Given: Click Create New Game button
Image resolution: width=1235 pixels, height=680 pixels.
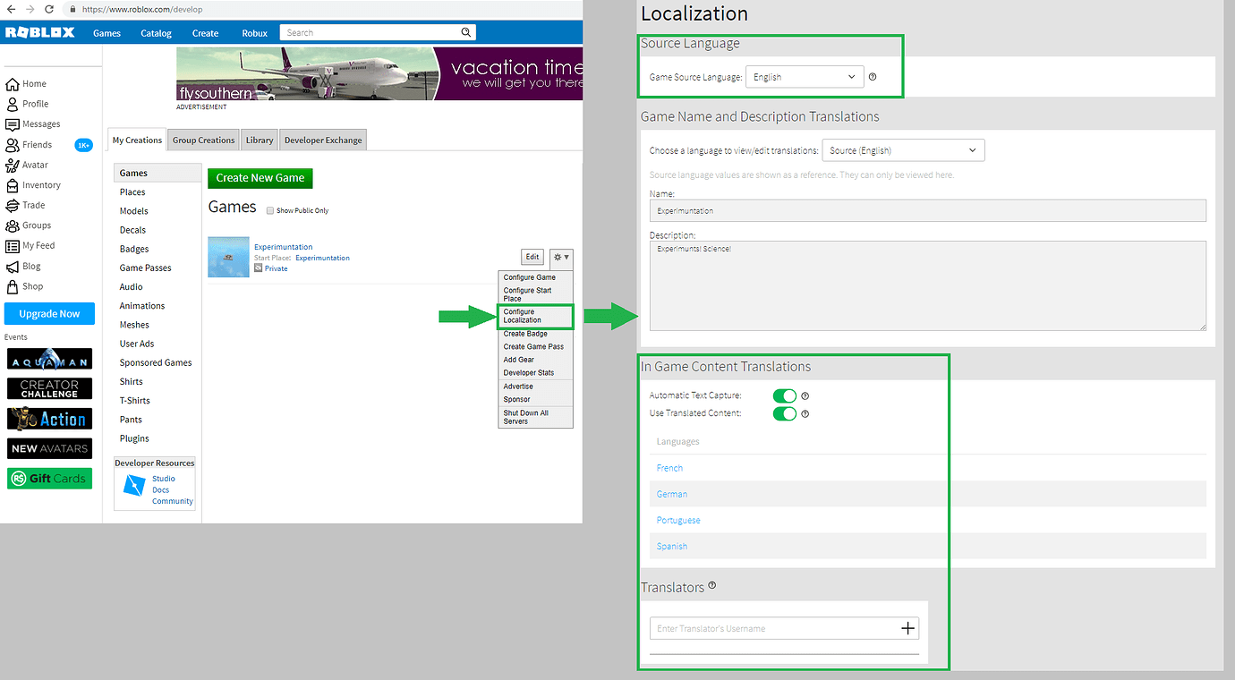Looking at the screenshot, I should pyautogui.click(x=260, y=178).
